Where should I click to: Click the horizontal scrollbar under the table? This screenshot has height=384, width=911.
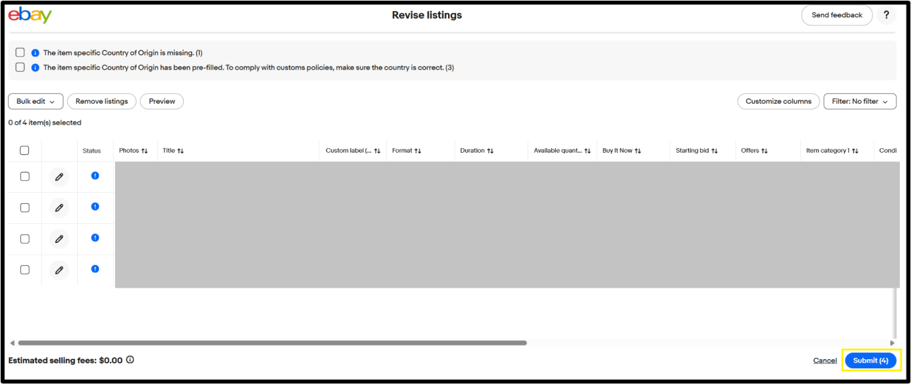pos(272,342)
